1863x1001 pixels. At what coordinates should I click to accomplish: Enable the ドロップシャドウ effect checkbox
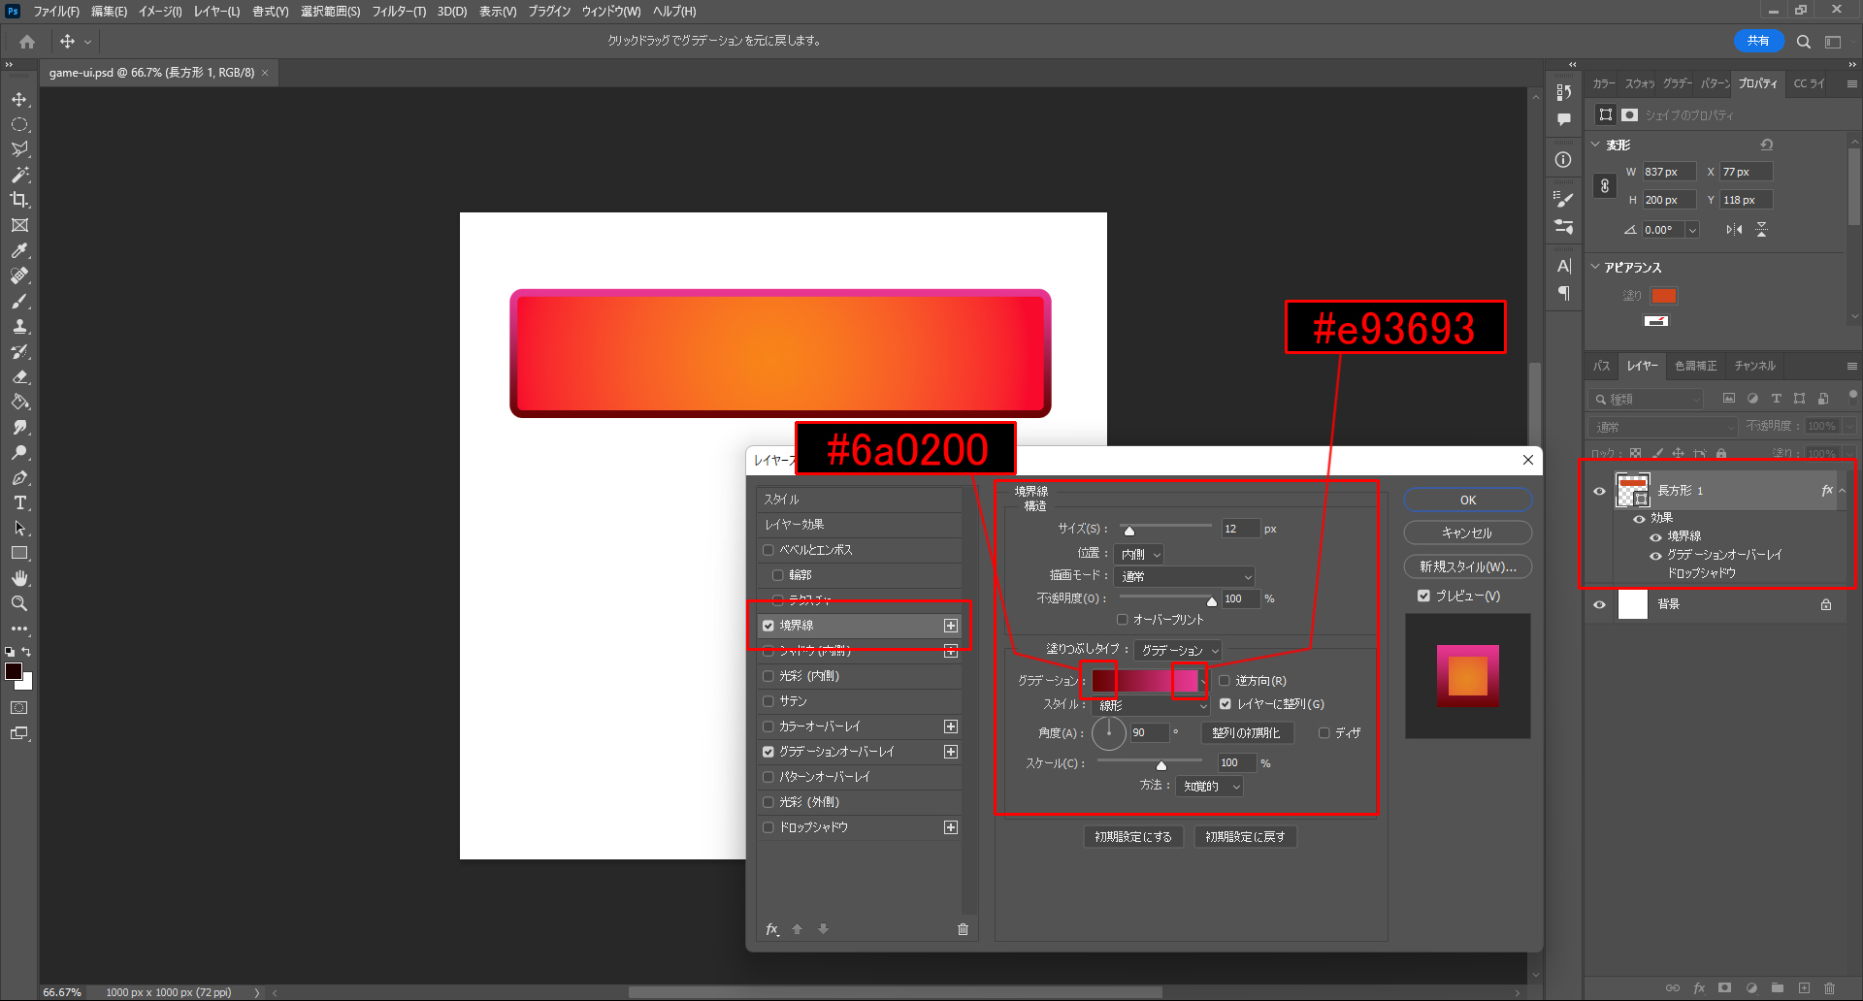(768, 827)
